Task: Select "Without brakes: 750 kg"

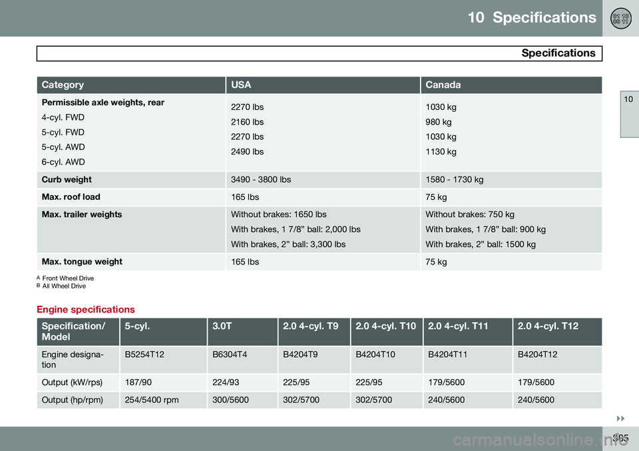Action: click(470, 215)
